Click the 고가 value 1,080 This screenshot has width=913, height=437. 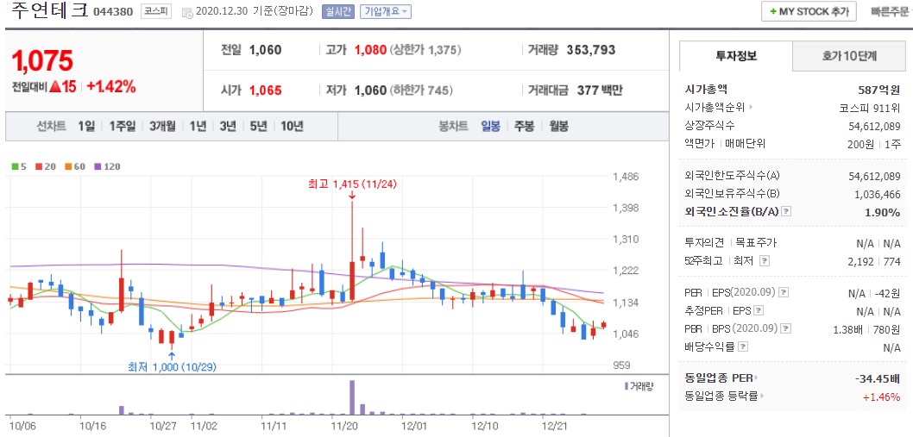pyautogui.click(x=370, y=50)
